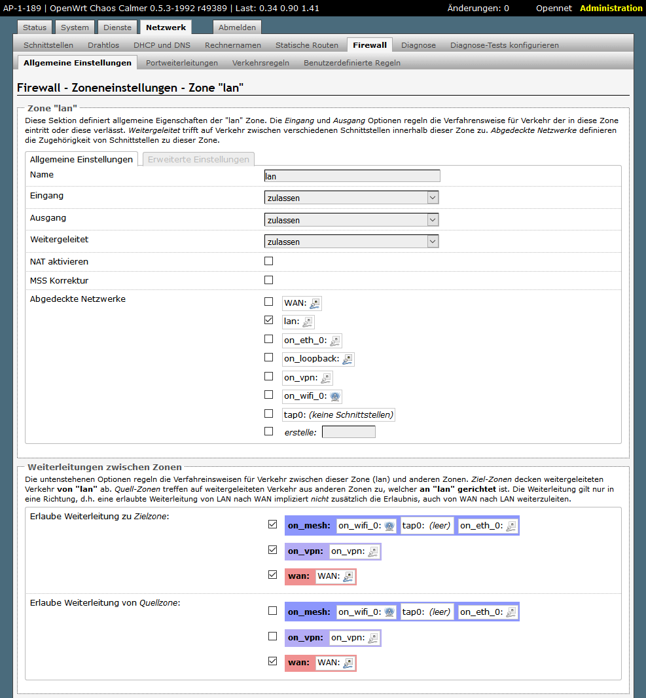Click the on_eth_0 icon in covered networks

pos(334,340)
